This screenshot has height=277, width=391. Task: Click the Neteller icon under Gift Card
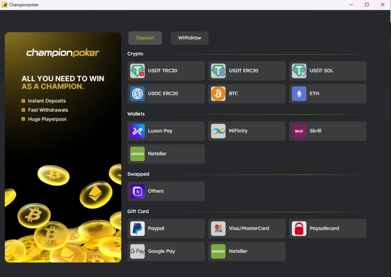pyautogui.click(x=218, y=251)
